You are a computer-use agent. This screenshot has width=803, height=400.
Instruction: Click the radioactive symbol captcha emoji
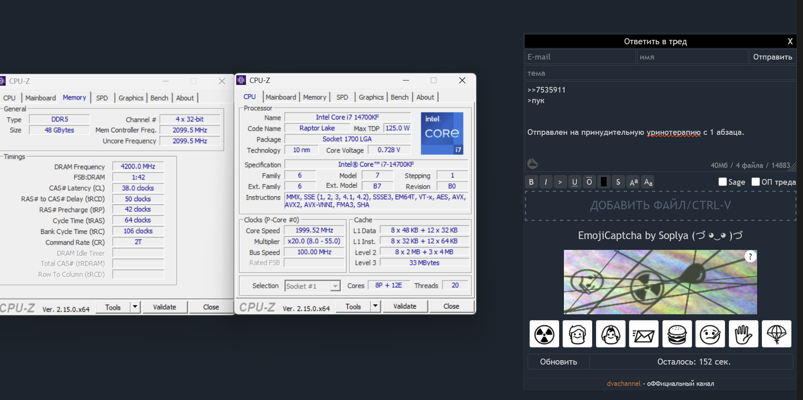click(544, 334)
